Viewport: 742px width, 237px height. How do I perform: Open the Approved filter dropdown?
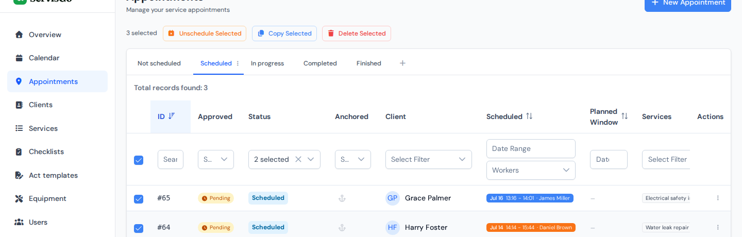(x=216, y=159)
